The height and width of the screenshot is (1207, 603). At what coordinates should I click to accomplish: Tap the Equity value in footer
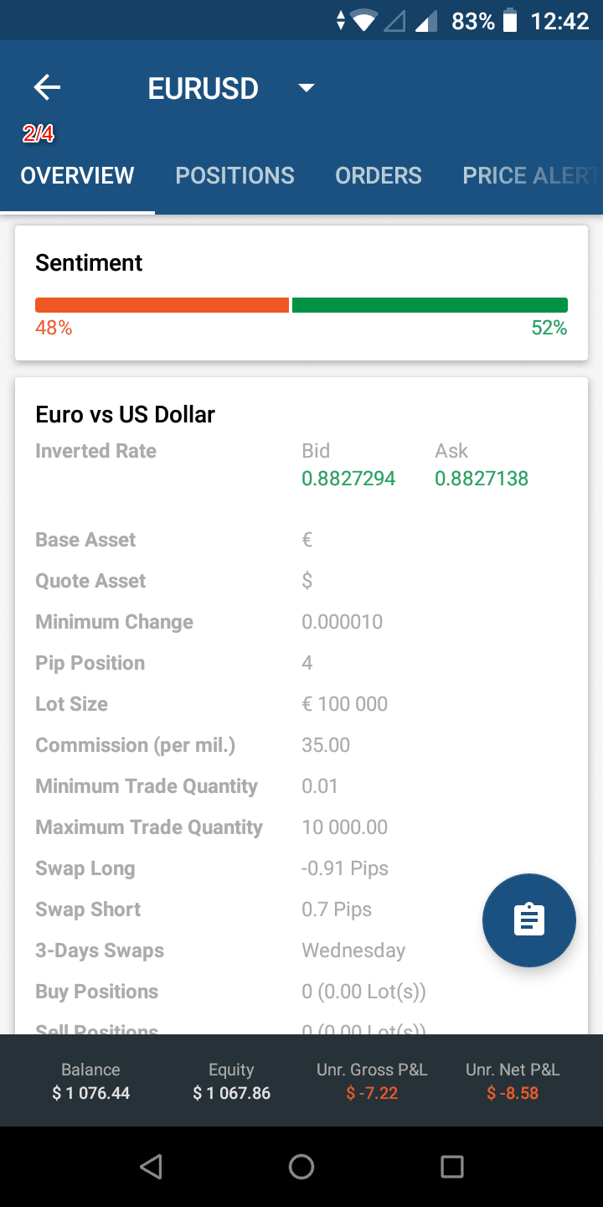point(231,1093)
